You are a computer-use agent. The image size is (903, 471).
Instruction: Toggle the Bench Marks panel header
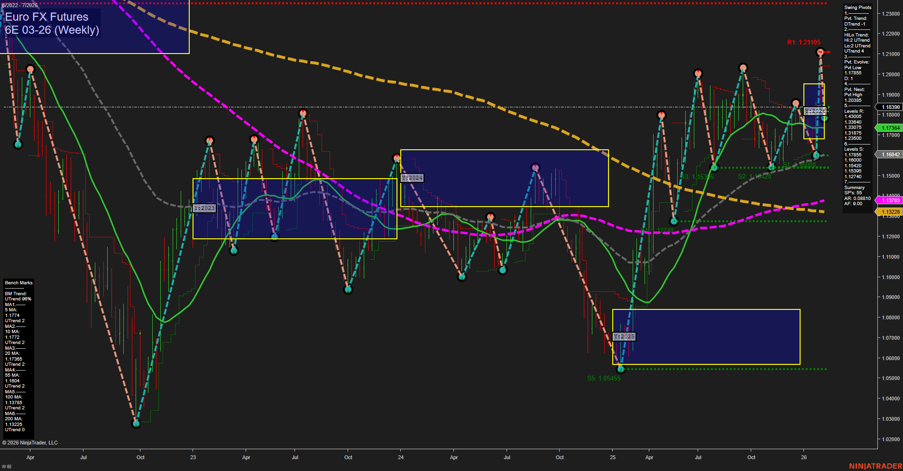[18, 282]
